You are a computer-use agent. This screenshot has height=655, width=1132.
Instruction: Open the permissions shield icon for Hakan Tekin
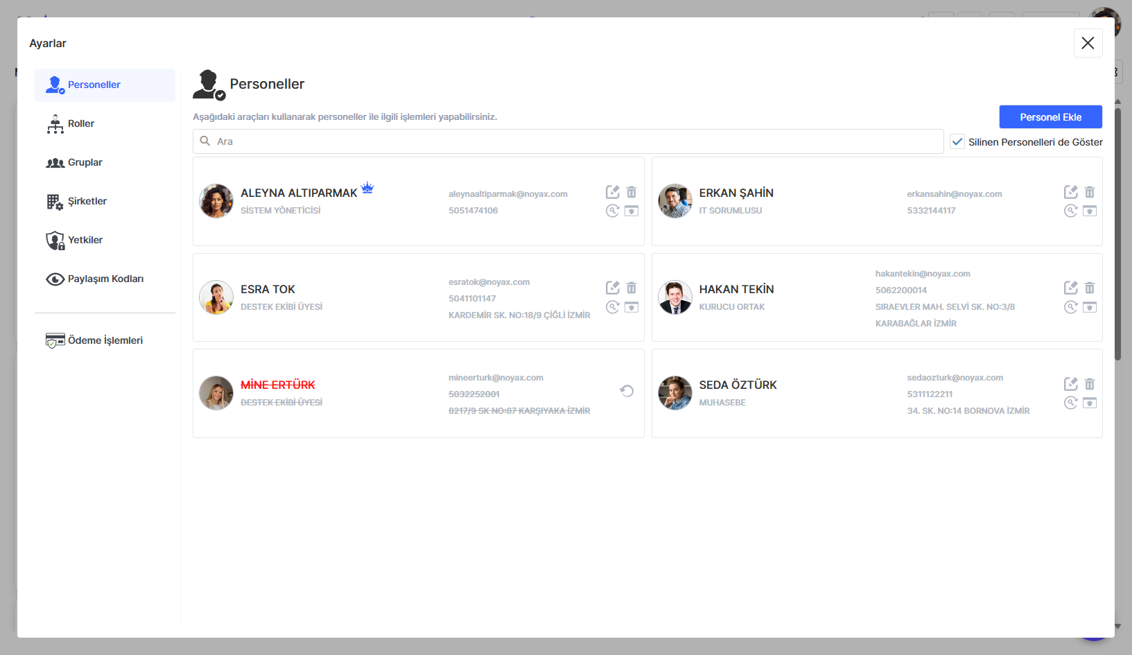tap(1089, 307)
